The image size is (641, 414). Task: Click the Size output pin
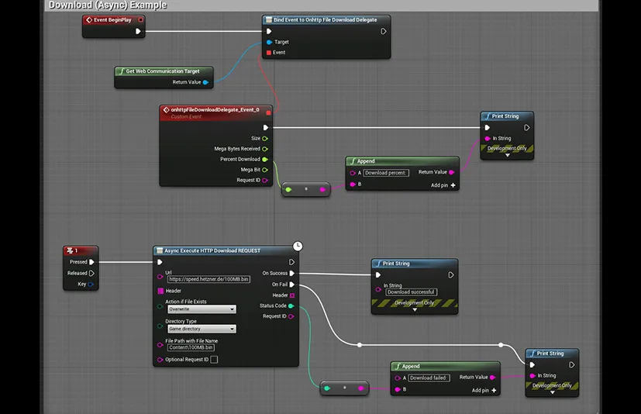(x=265, y=138)
